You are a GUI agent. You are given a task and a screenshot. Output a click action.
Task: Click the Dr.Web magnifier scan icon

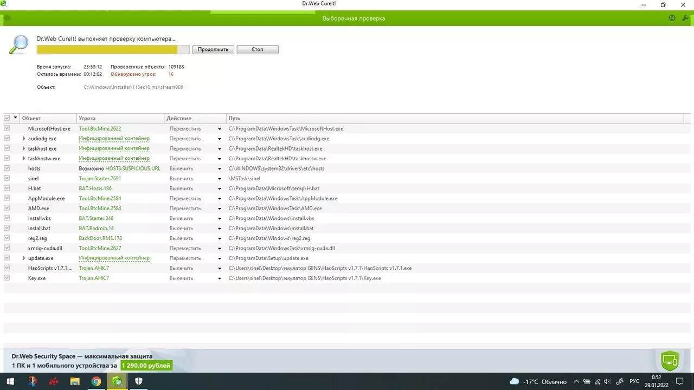[19, 44]
